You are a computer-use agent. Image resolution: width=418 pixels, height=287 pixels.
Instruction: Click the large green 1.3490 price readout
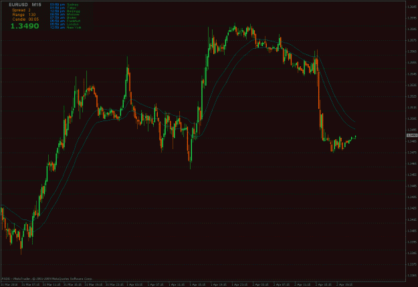tap(25, 26)
